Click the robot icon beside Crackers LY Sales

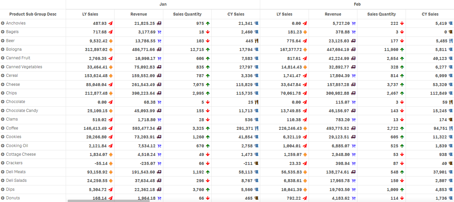pyautogui.click(x=111, y=163)
